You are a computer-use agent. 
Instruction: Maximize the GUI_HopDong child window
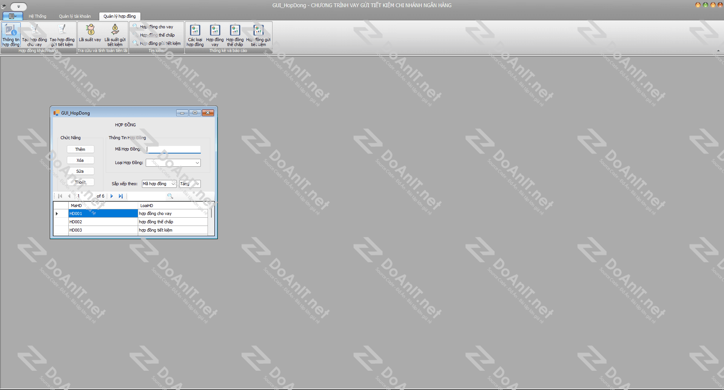[195, 113]
